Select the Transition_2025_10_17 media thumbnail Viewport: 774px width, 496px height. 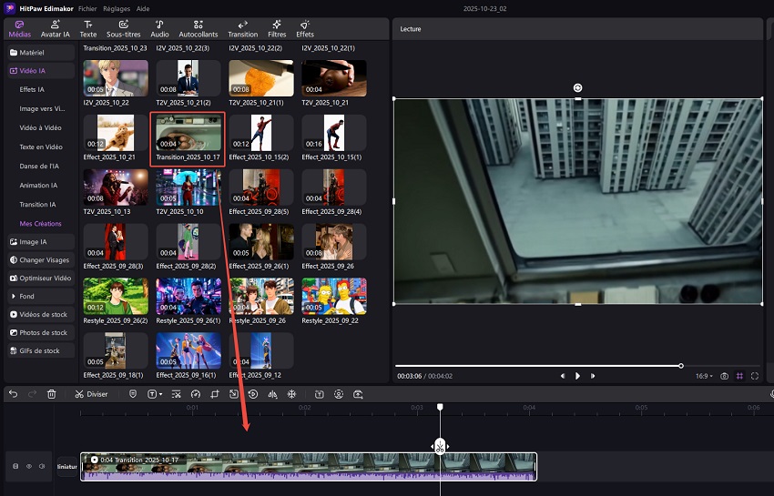point(188,132)
